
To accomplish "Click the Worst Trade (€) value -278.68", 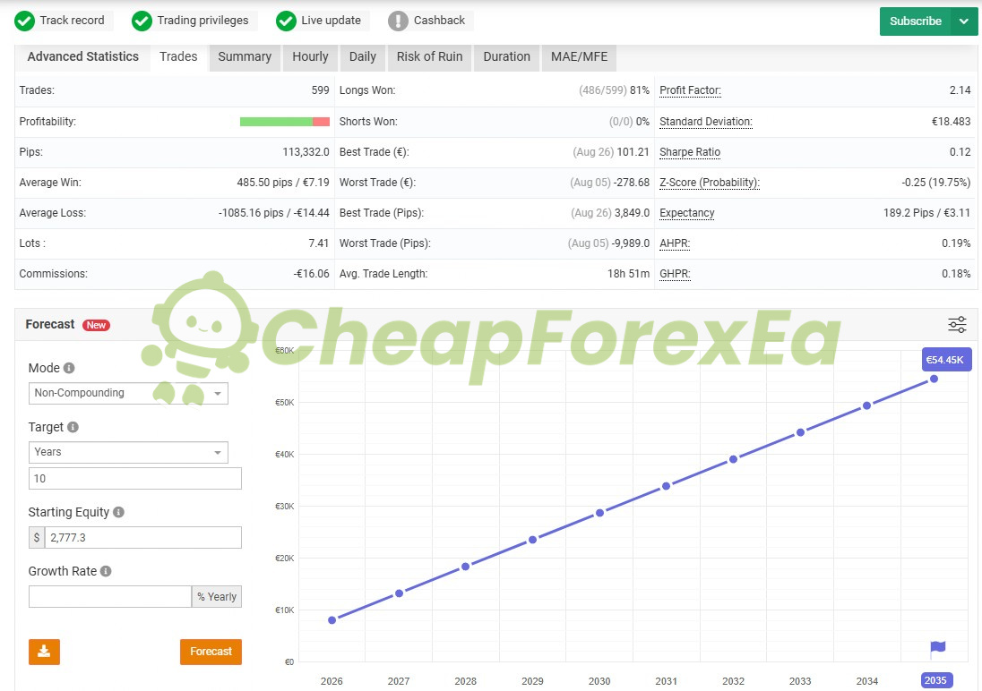I will tap(632, 183).
